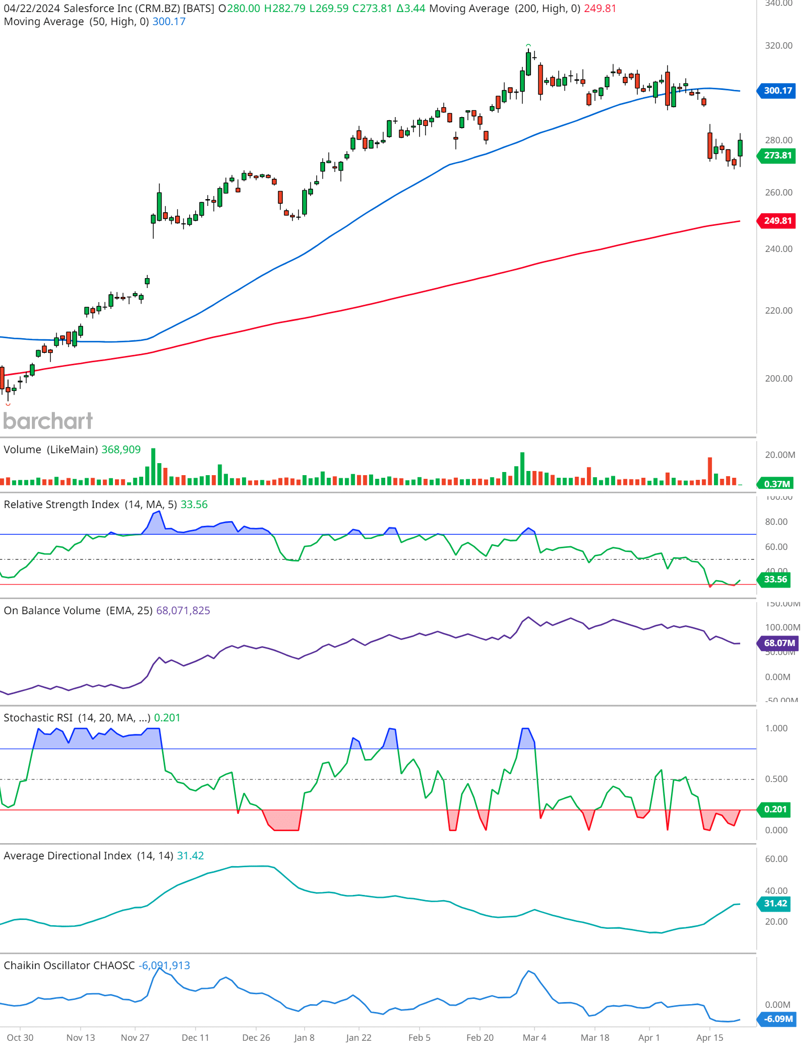Viewport: 807px width, 1047px height.
Task: Click the 0.500 Stochastic RSI axis label
Action: pos(776,779)
